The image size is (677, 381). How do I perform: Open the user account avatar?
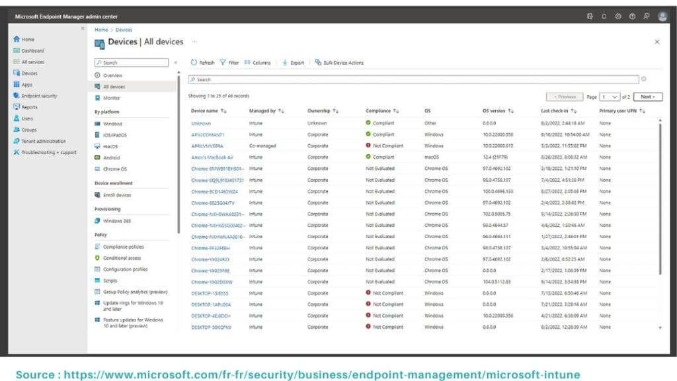662,17
